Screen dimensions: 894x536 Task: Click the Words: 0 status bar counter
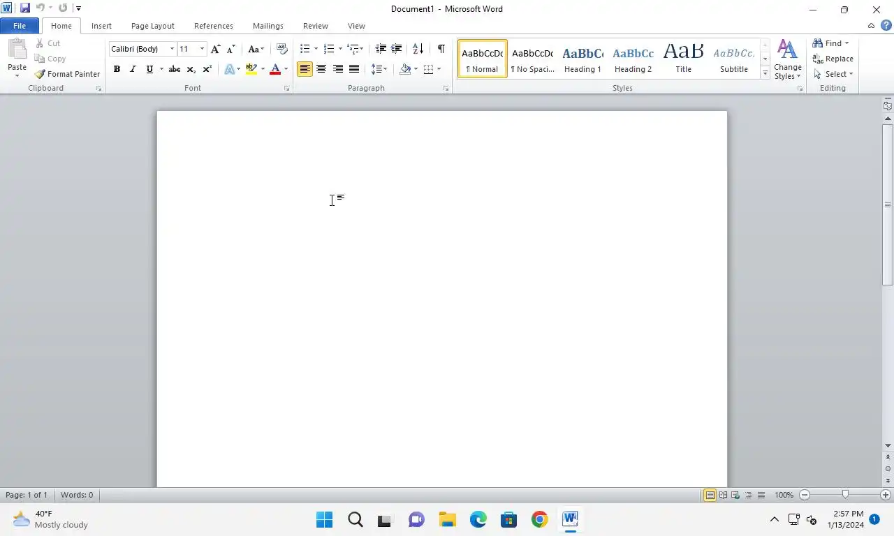77,495
